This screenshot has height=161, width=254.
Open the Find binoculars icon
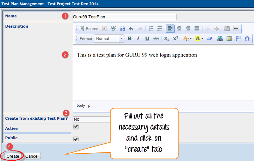[x=122, y=29]
